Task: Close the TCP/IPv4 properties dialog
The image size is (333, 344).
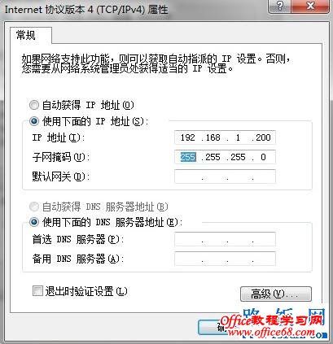Action: pyautogui.click(x=310, y=6)
